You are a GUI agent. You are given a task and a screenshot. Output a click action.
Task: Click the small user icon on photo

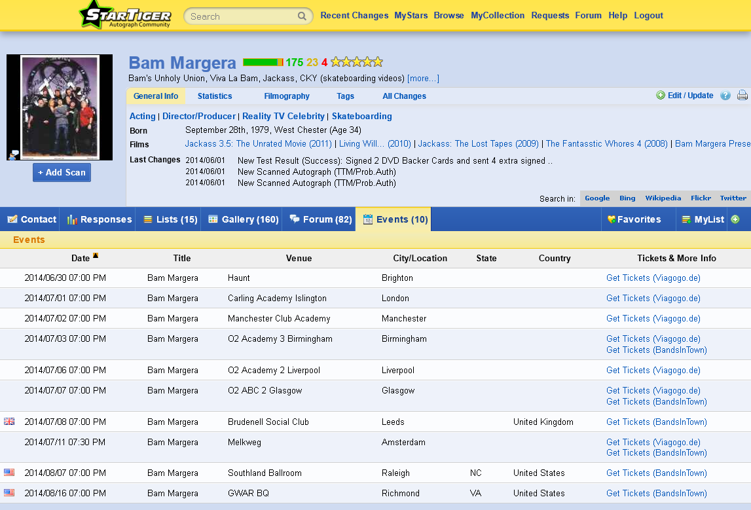pyautogui.click(x=13, y=155)
